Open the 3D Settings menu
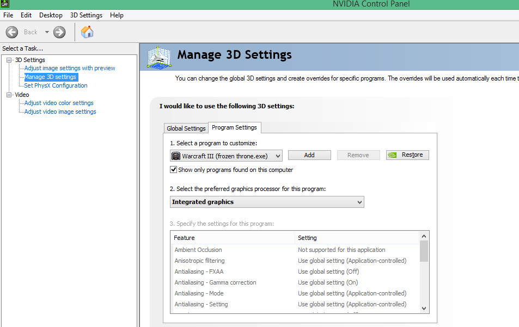This screenshot has height=327, width=519. (x=86, y=15)
